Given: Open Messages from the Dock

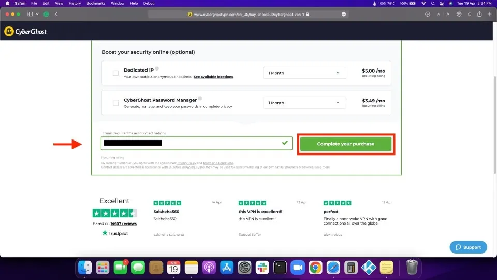Looking at the screenshot, I should [x=138, y=268].
